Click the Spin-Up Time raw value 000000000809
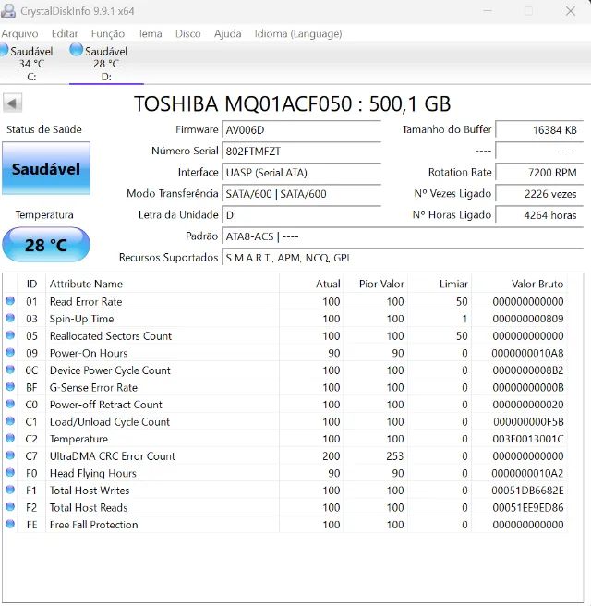This screenshot has width=591, height=606. [x=527, y=319]
